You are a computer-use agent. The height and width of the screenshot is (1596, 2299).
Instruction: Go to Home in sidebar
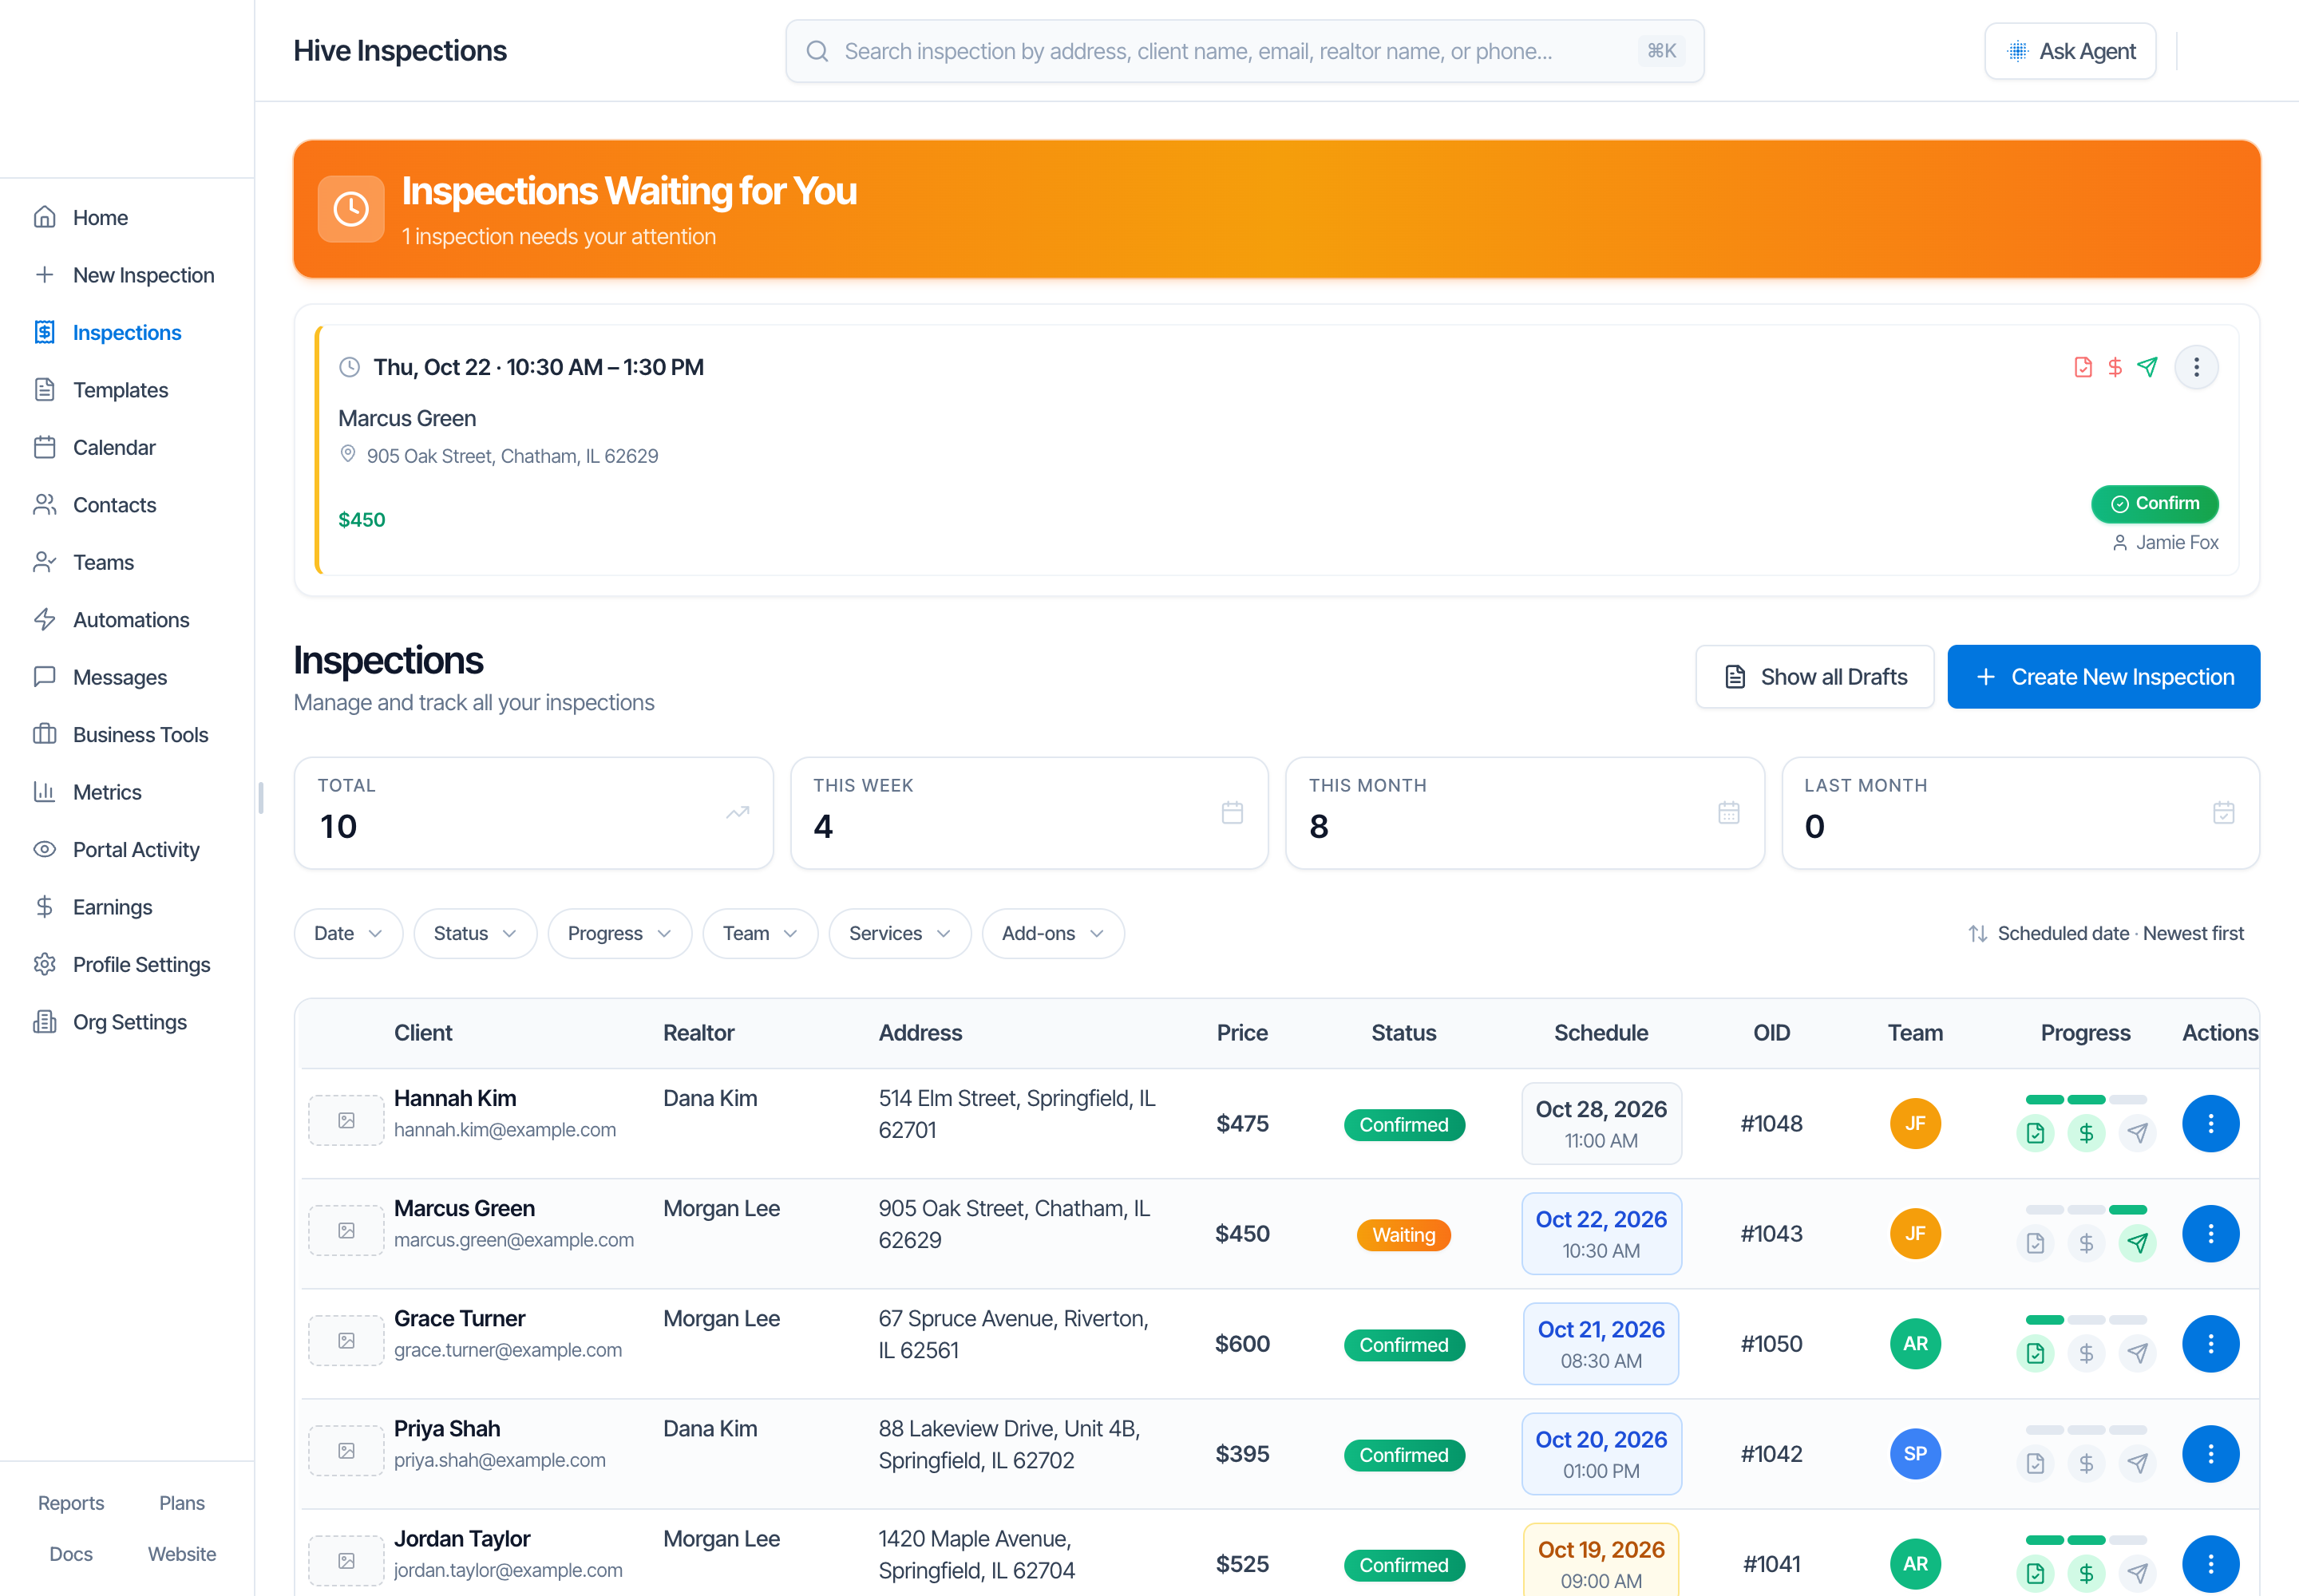pos(127,218)
